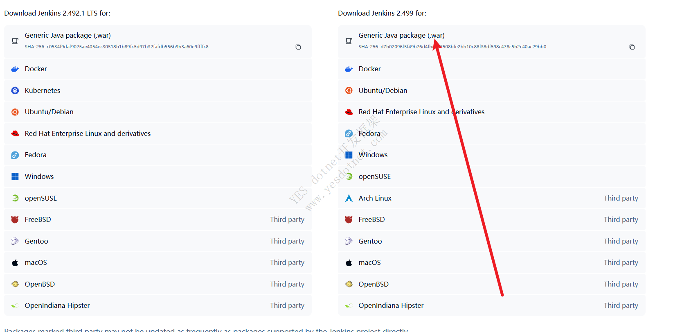The width and height of the screenshot is (682, 332).
Task: Open weekly 2.499 Windows link
Action: (492, 155)
